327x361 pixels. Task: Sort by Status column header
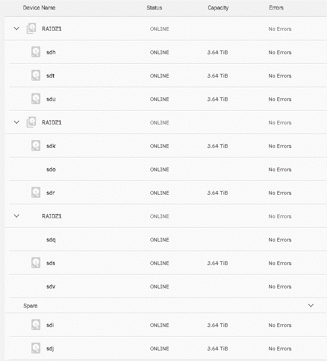[x=154, y=8]
